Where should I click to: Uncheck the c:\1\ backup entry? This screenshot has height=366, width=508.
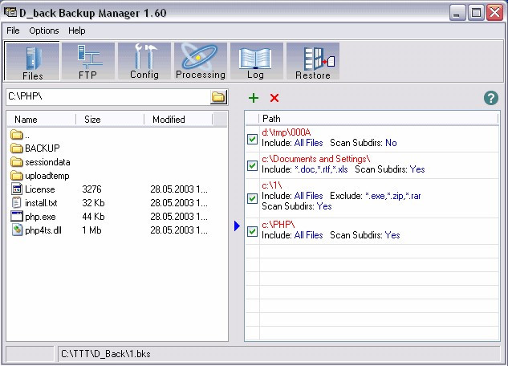point(252,198)
